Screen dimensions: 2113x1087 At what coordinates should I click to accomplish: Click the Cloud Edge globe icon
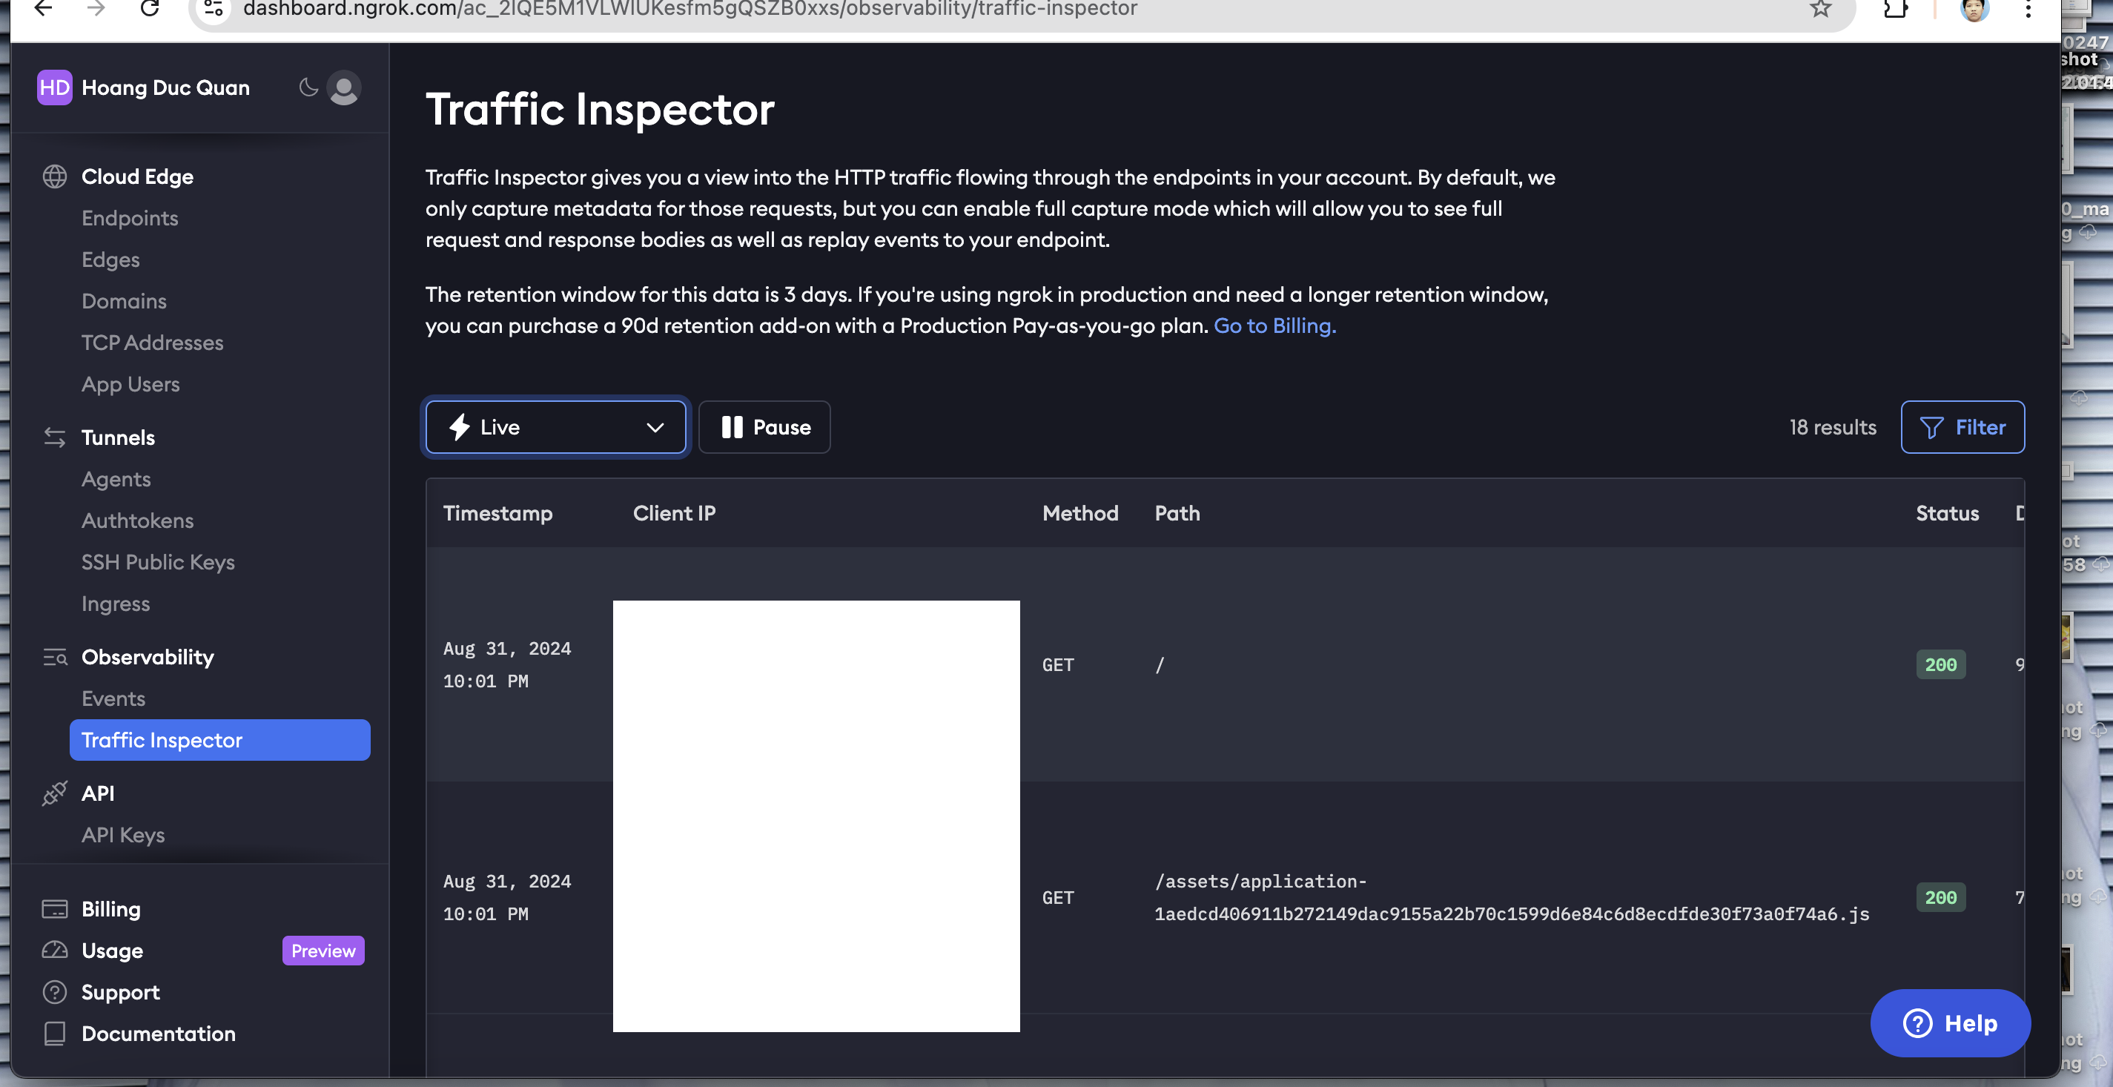[54, 176]
